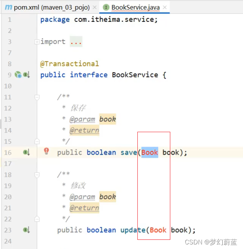Image resolution: width=243 pixels, height=249 pixels.
Task: Click the BookService interface name on line 9
Action: point(135,75)
